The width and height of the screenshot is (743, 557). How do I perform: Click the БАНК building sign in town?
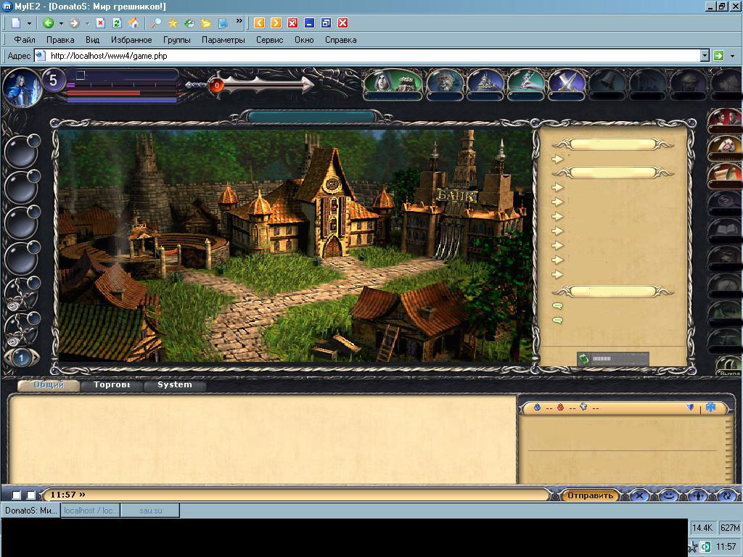[456, 196]
